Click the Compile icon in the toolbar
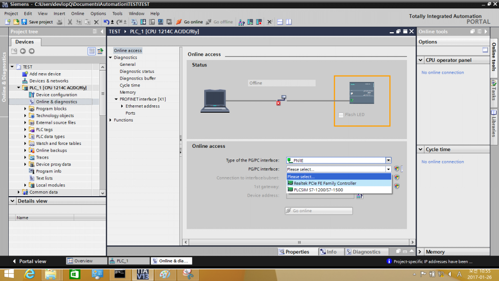Image resolution: width=499 pixels, height=281 pixels. 134,22
